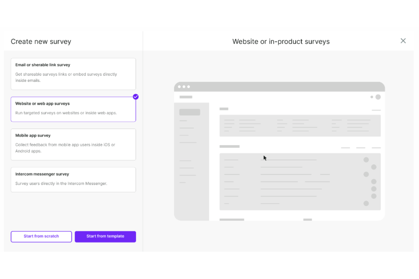Viewport: 419px width, 279px height.
Task: Click the purple checkmark badge on Website surveys card
Action: coord(136,97)
